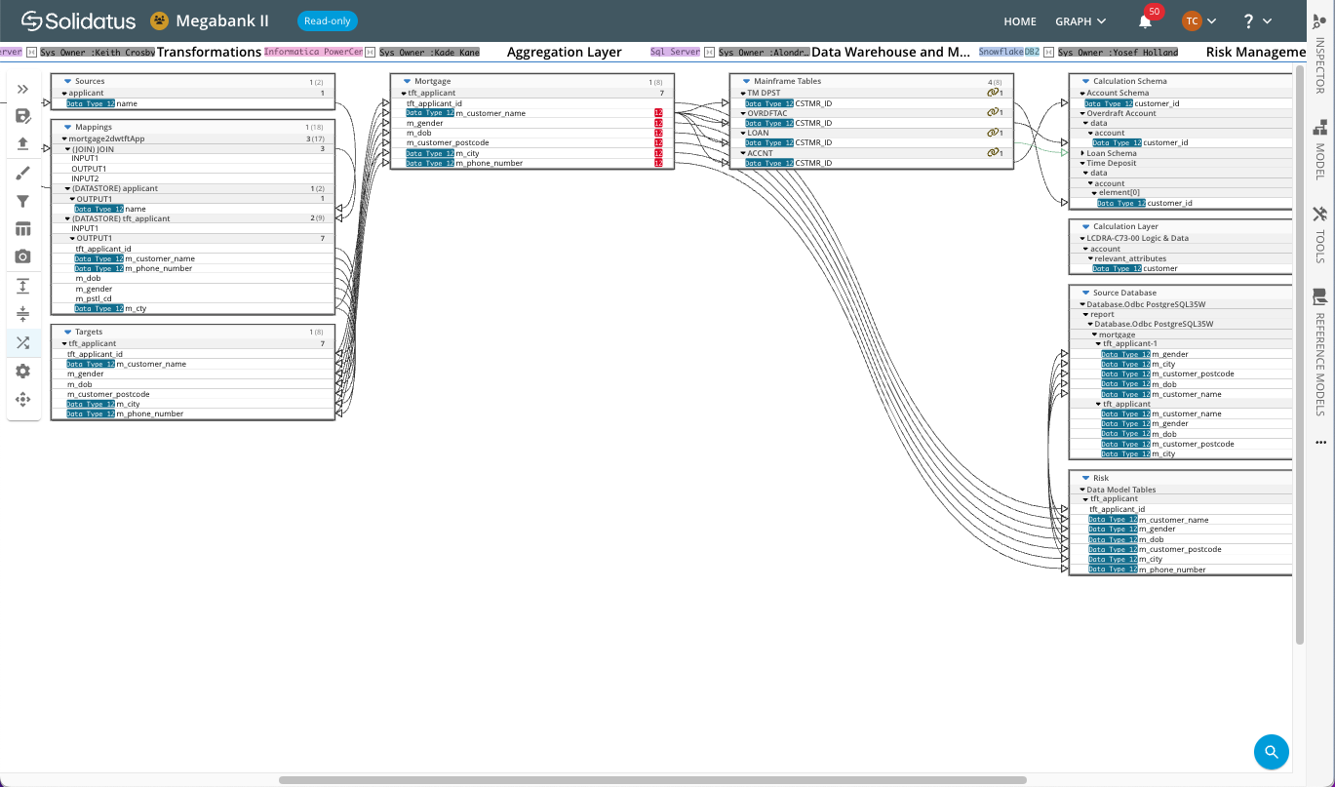Go to HOME
Image resolution: width=1335 pixels, height=787 pixels.
tap(1020, 21)
